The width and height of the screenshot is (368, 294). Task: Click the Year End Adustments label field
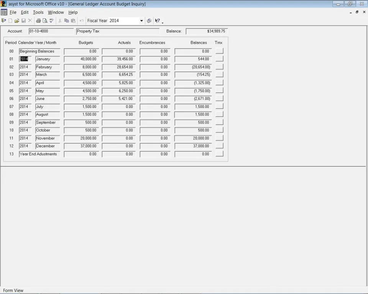[39, 154]
